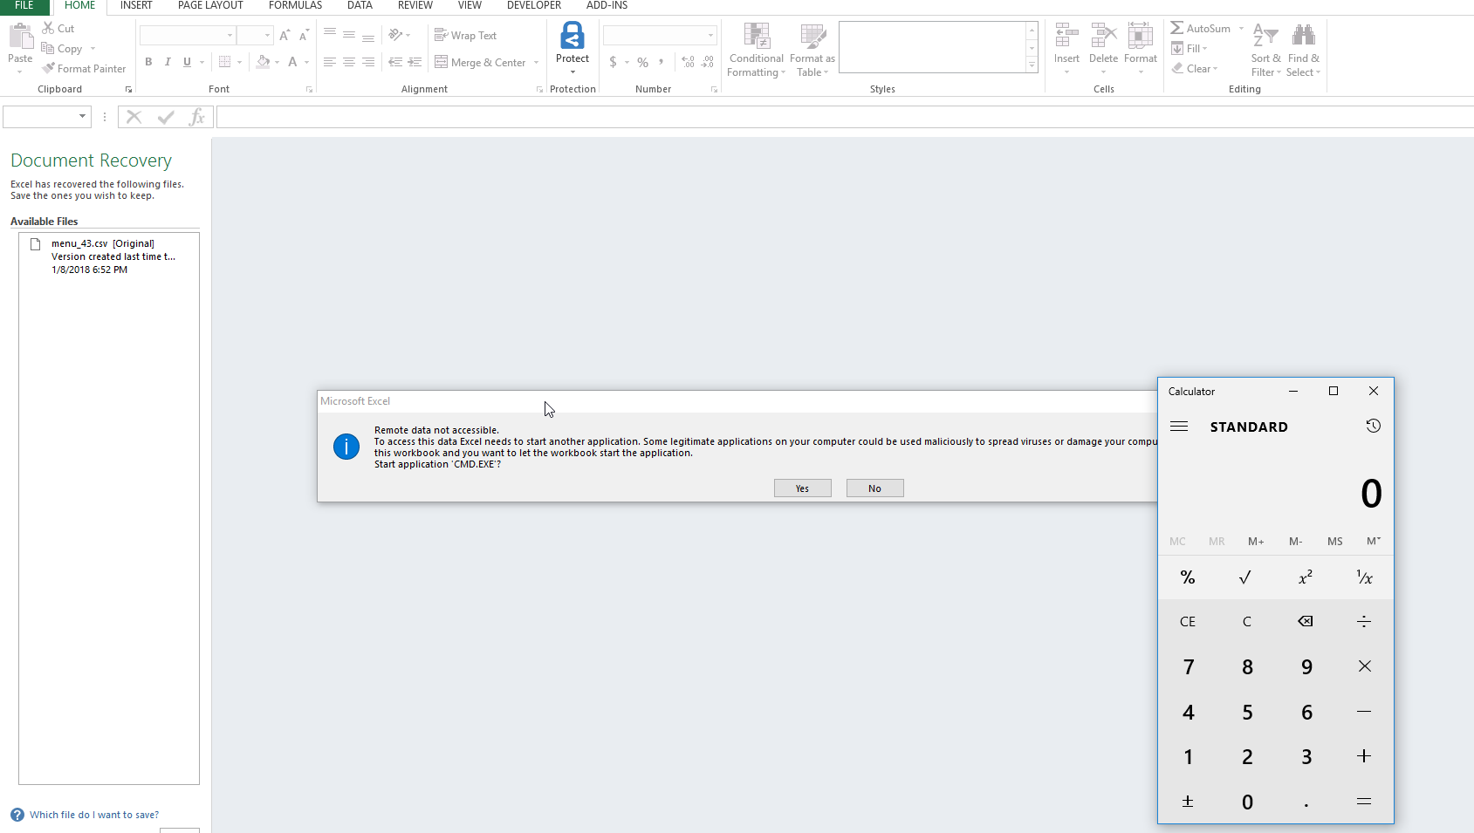Click the 7 key in Calculator
The height and width of the screenshot is (833, 1474).
click(1188, 667)
